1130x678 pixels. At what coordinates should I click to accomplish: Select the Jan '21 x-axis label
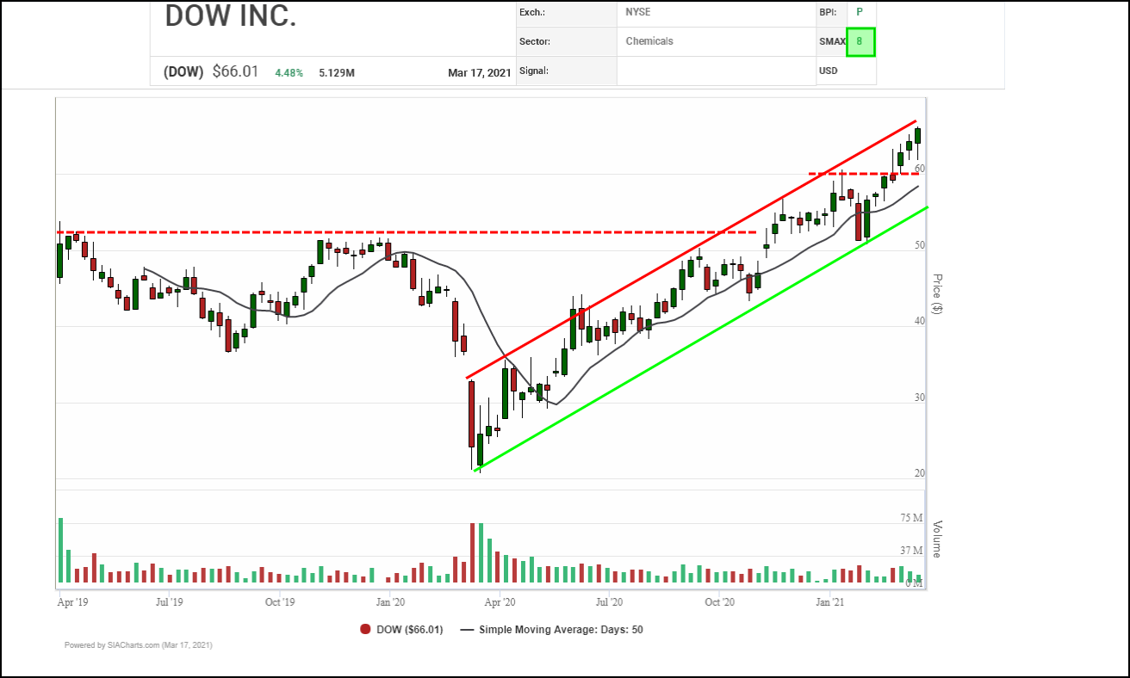[829, 601]
